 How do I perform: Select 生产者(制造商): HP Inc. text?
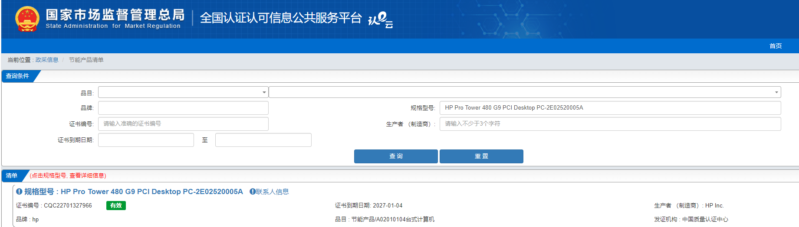coord(689,205)
